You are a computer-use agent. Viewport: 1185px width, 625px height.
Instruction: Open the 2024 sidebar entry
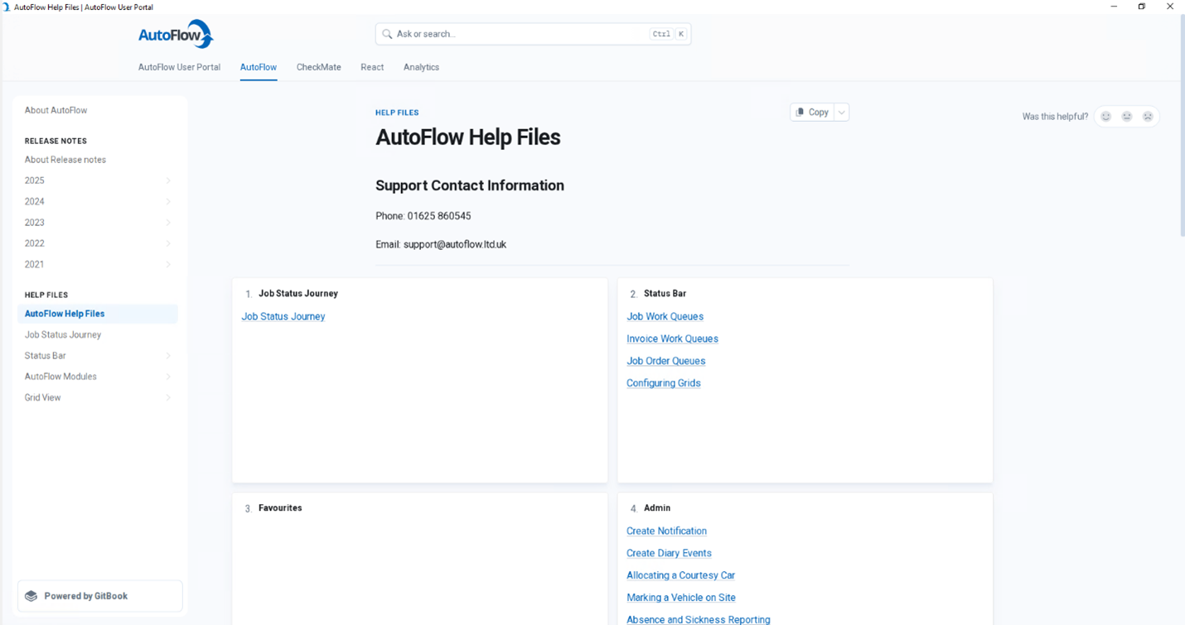point(35,201)
